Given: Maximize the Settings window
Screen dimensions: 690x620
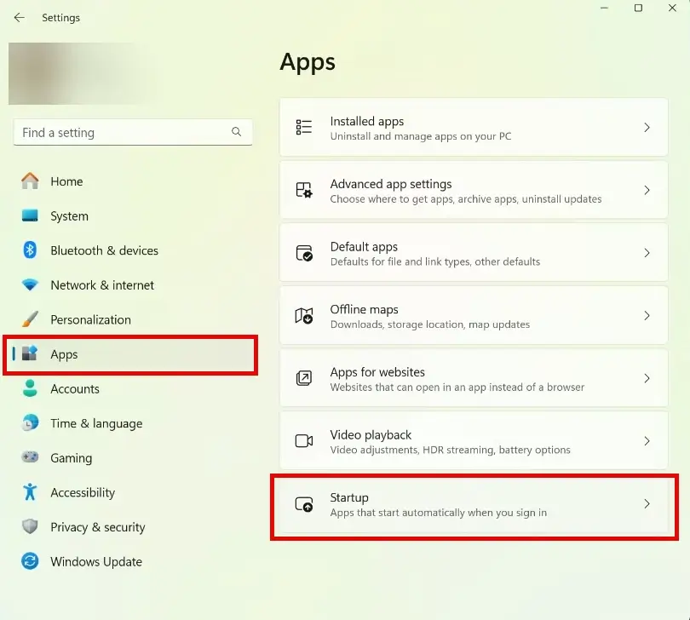Looking at the screenshot, I should tap(638, 8).
